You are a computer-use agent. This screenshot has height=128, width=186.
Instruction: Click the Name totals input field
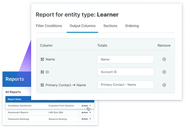[126, 59]
